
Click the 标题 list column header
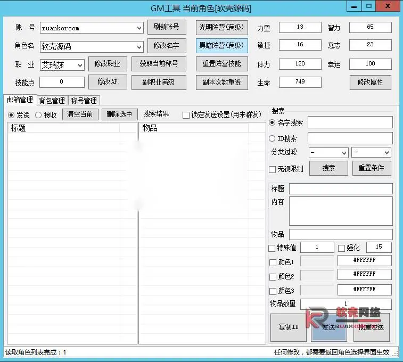coord(64,128)
